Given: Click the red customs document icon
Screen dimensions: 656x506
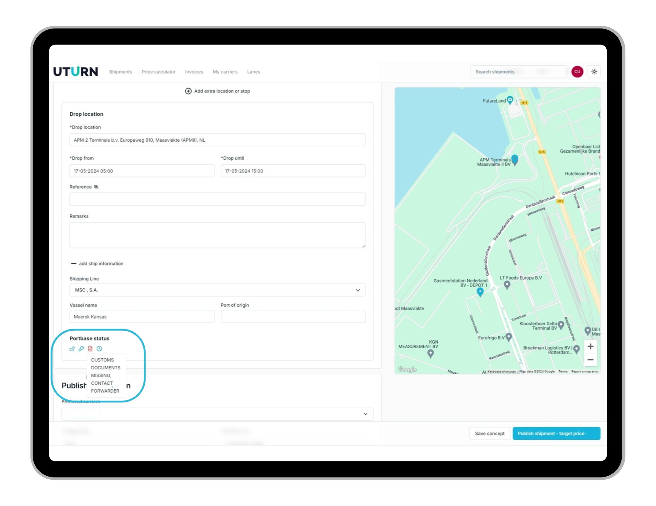Looking at the screenshot, I should [90, 349].
